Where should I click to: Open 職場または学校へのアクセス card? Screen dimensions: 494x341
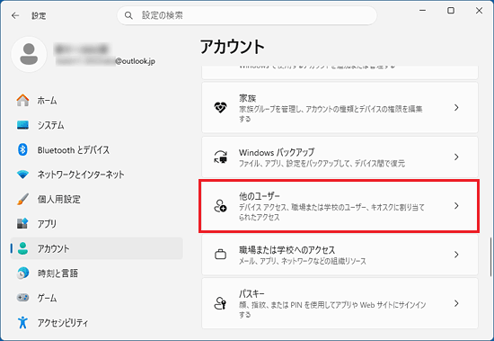(340, 255)
